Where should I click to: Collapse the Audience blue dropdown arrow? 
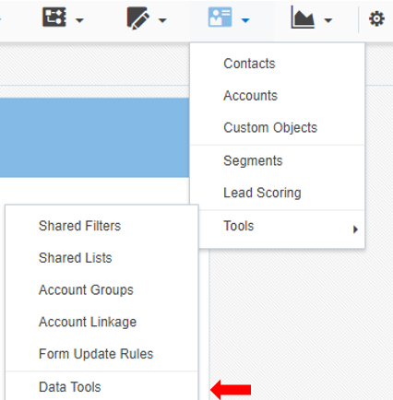(245, 20)
